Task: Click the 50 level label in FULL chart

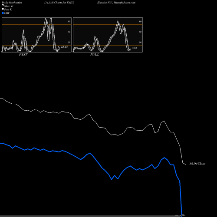Action: [x=140, y=32]
